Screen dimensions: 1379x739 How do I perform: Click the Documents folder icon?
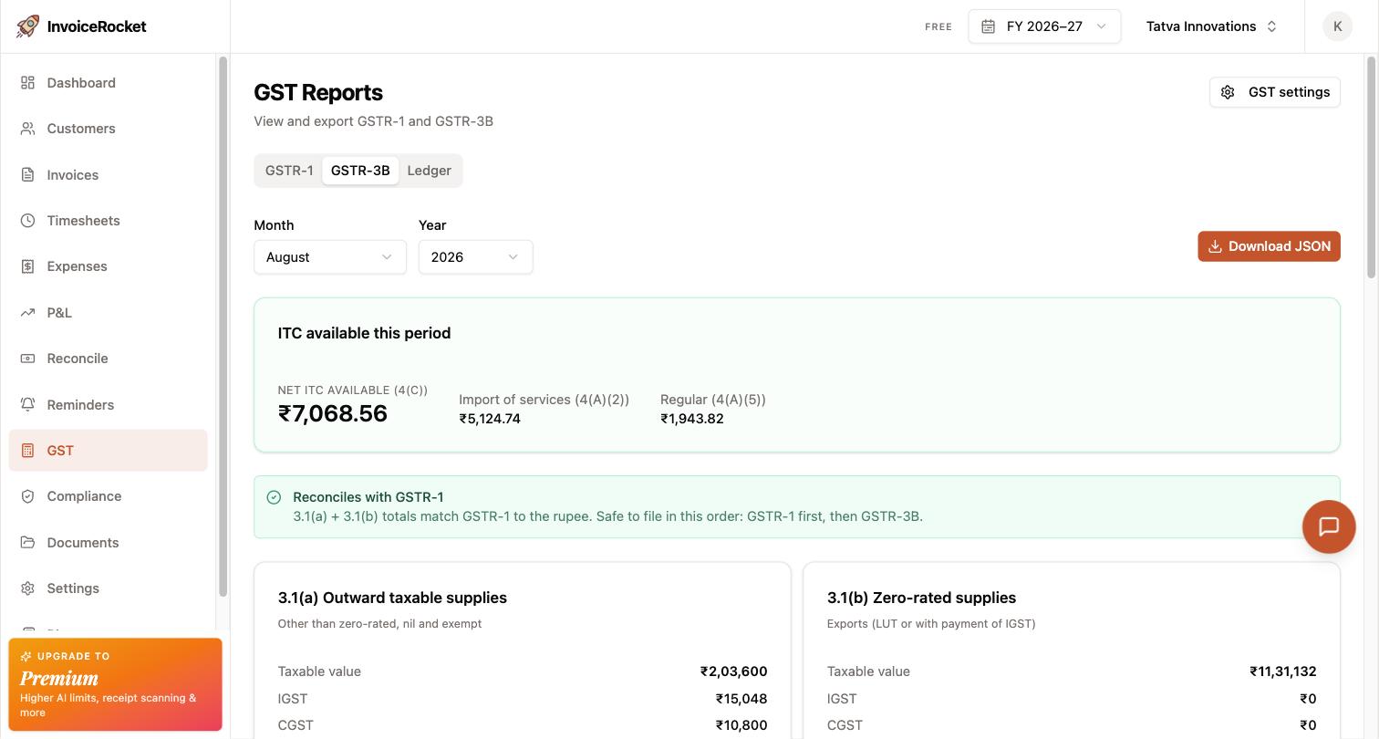(x=28, y=543)
